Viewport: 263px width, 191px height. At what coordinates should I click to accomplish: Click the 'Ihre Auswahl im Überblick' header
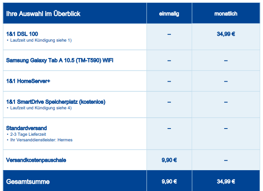point(43,14)
